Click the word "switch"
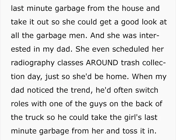This screenshot has height=140, width=176. tap(147, 90)
